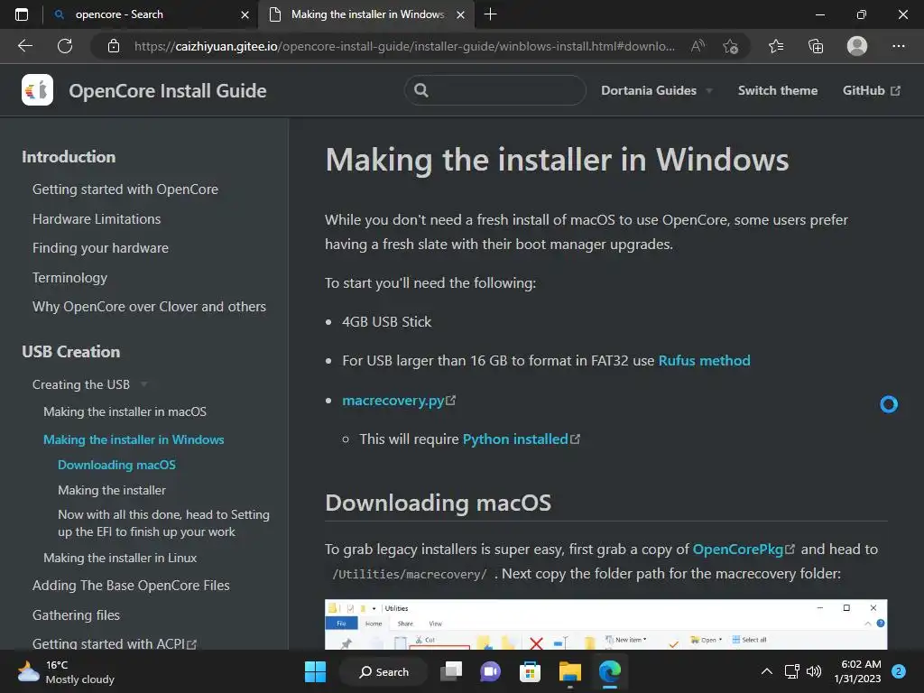
Task: Open the Favorites list icon
Action: pos(776,46)
